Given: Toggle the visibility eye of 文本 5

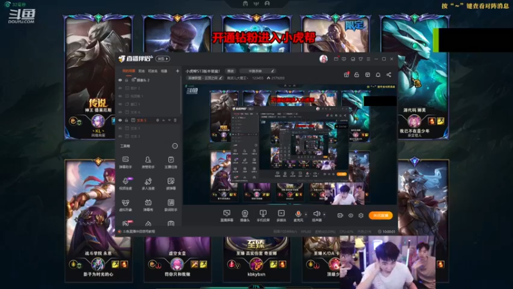Looking at the screenshot, I should tap(120, 120).
